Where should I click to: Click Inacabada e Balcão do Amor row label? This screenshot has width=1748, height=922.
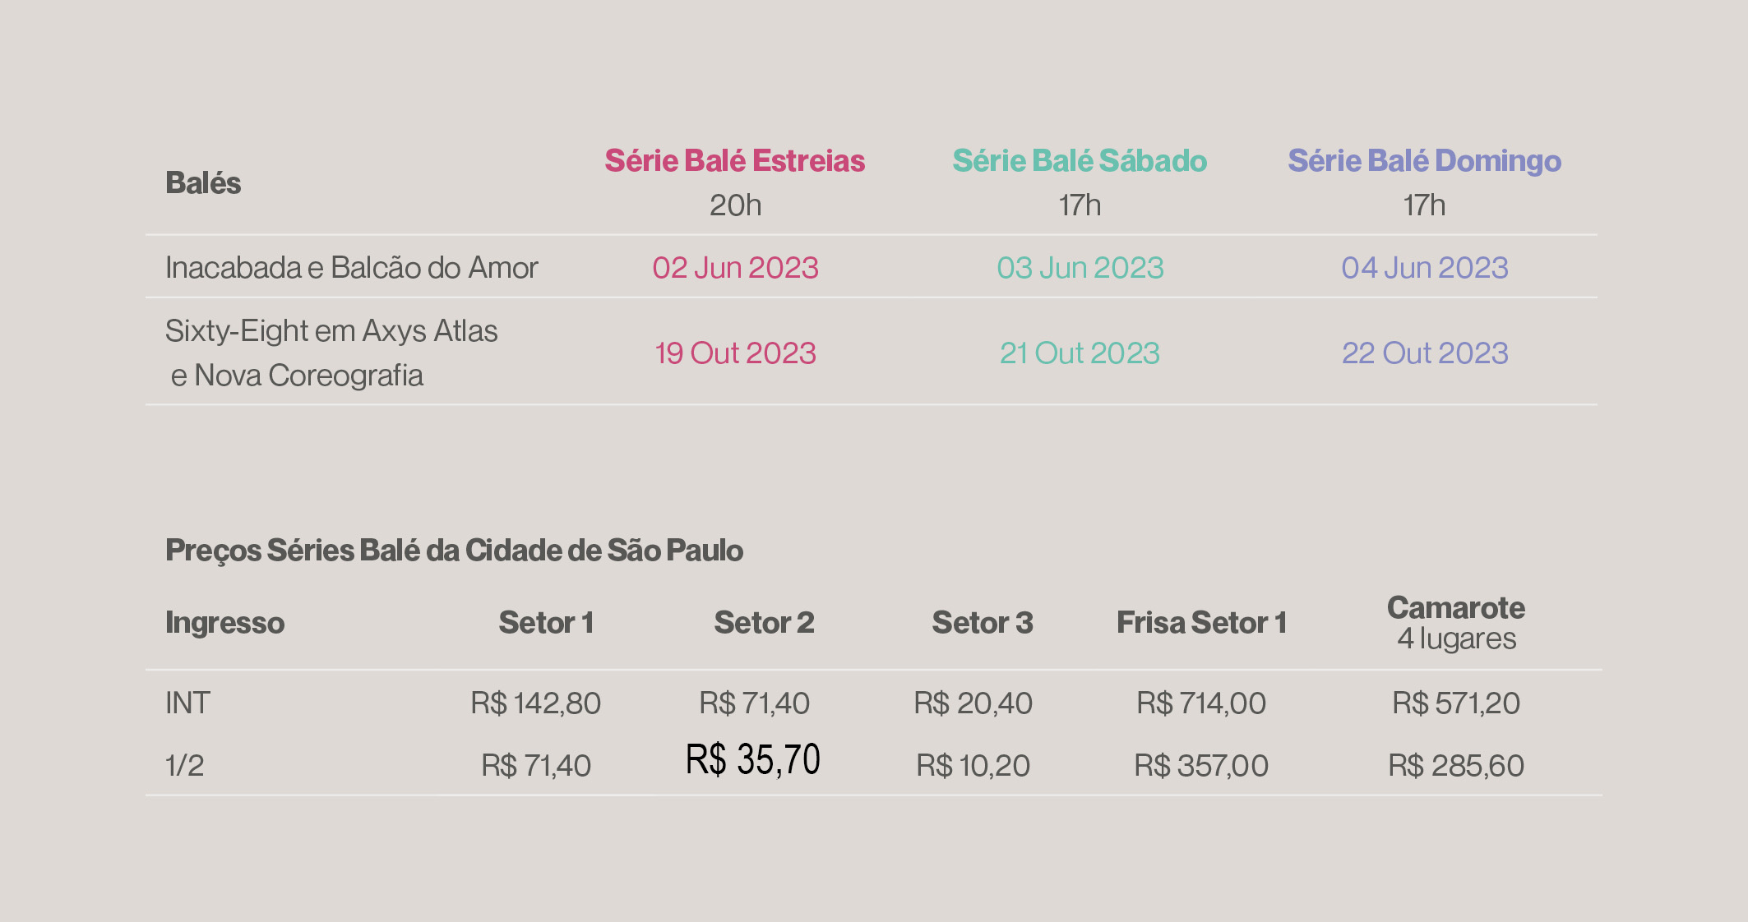click(x=351, y=268)
